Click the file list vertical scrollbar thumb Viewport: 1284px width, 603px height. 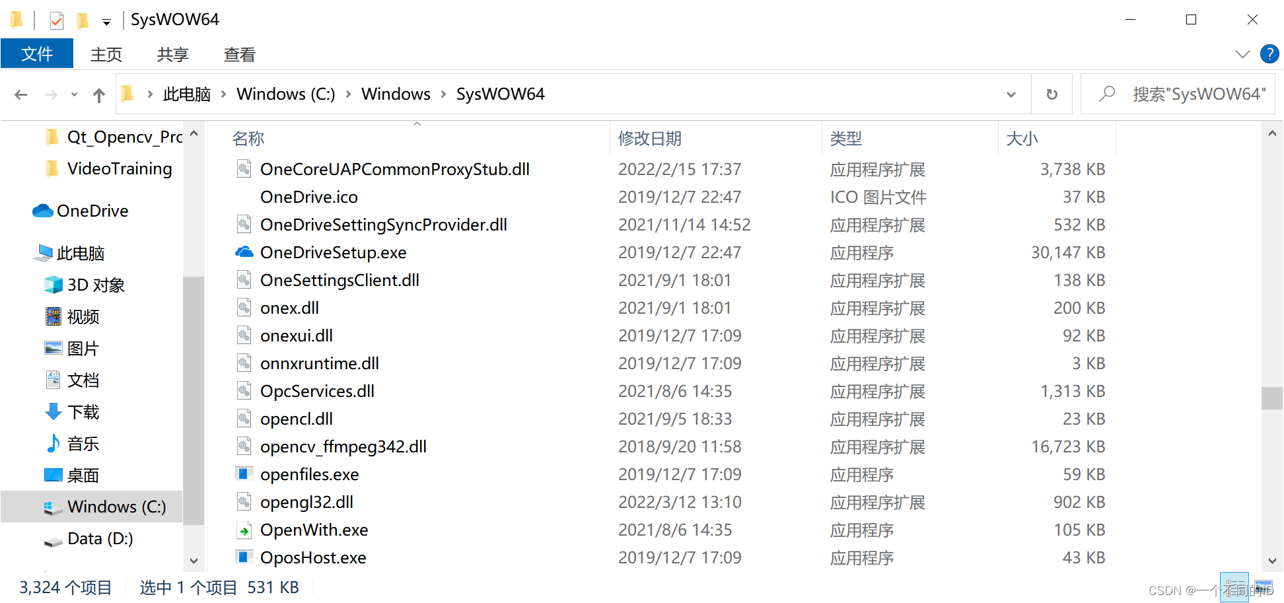[x=1271, y=398]
